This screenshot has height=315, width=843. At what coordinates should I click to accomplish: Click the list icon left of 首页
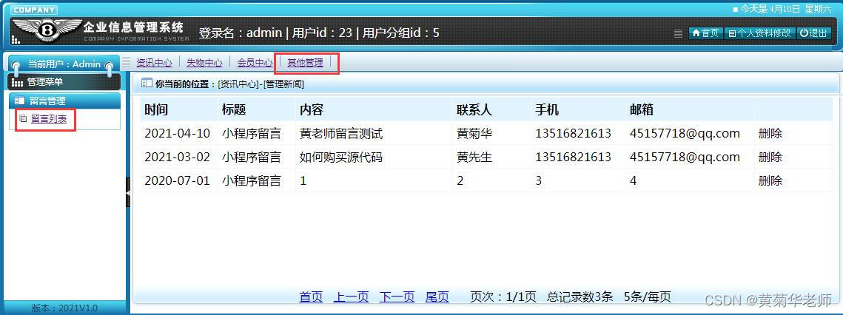679,33
